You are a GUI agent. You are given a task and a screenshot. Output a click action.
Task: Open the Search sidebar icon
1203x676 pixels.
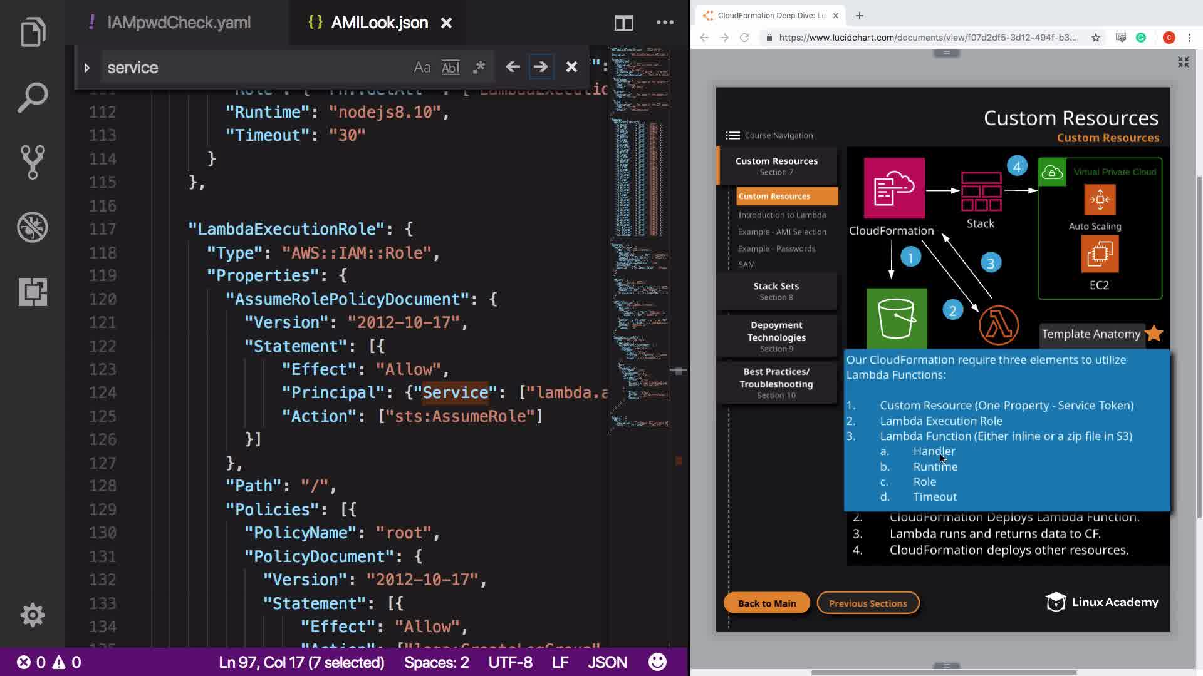(33, 97)
